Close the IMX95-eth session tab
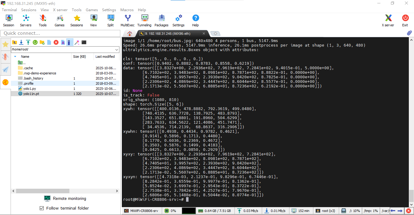The width and height of the screenshot is (414, 215). coord(204,34)
